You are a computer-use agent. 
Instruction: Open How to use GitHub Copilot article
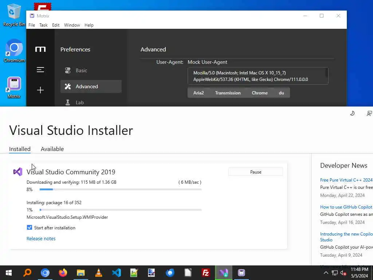[x=346, y=207]
